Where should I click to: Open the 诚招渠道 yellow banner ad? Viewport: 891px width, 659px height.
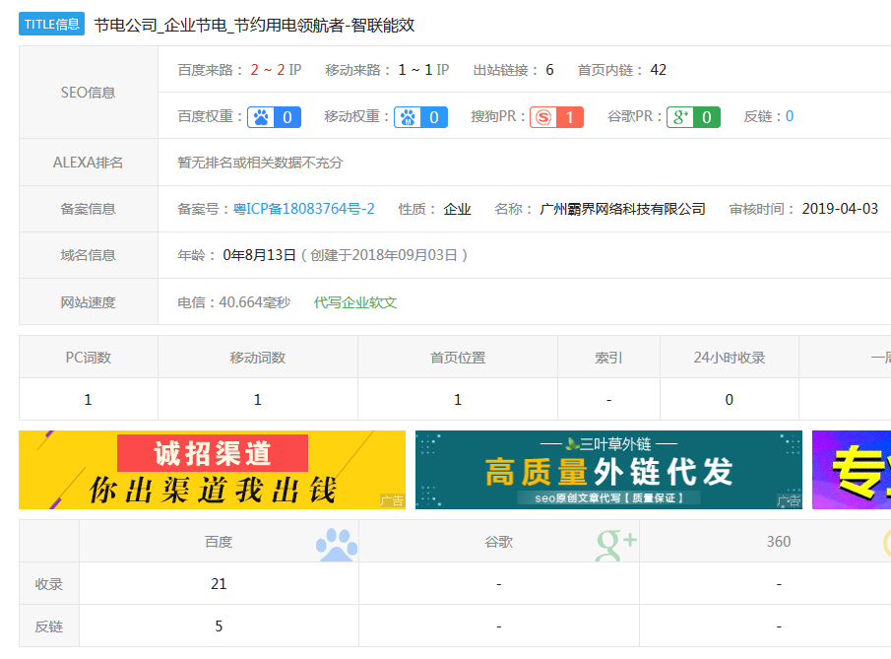(x=212, y=470)
